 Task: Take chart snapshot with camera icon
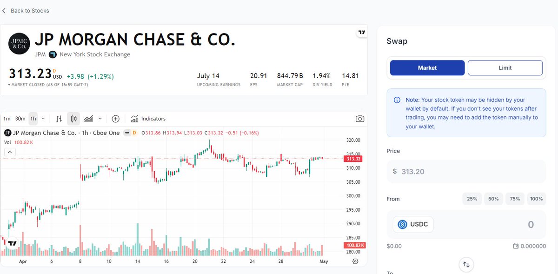(x=359, y=119)
